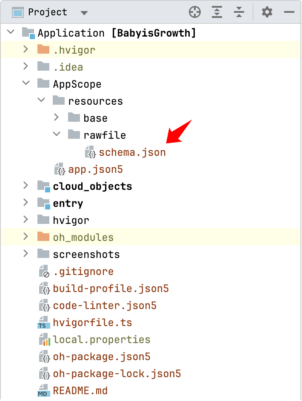Select the AppScope folder name

[77, 84]
